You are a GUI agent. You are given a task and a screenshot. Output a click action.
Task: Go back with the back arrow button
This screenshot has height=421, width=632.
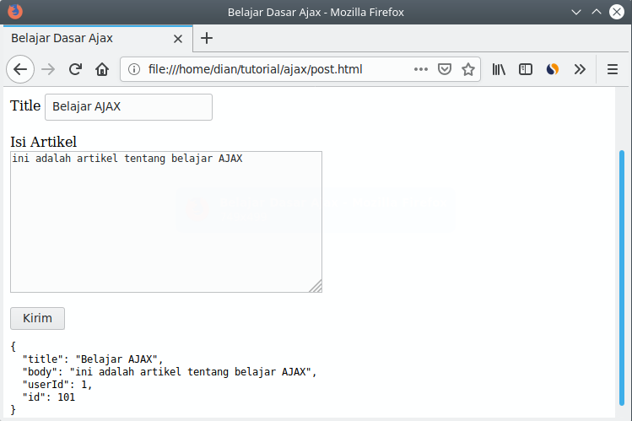pyautogui.click(x=20, y=69)
